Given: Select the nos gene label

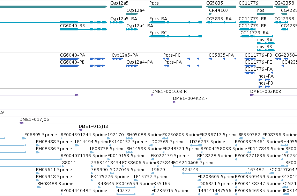Looking at the screenshot, I should (261, 10).
